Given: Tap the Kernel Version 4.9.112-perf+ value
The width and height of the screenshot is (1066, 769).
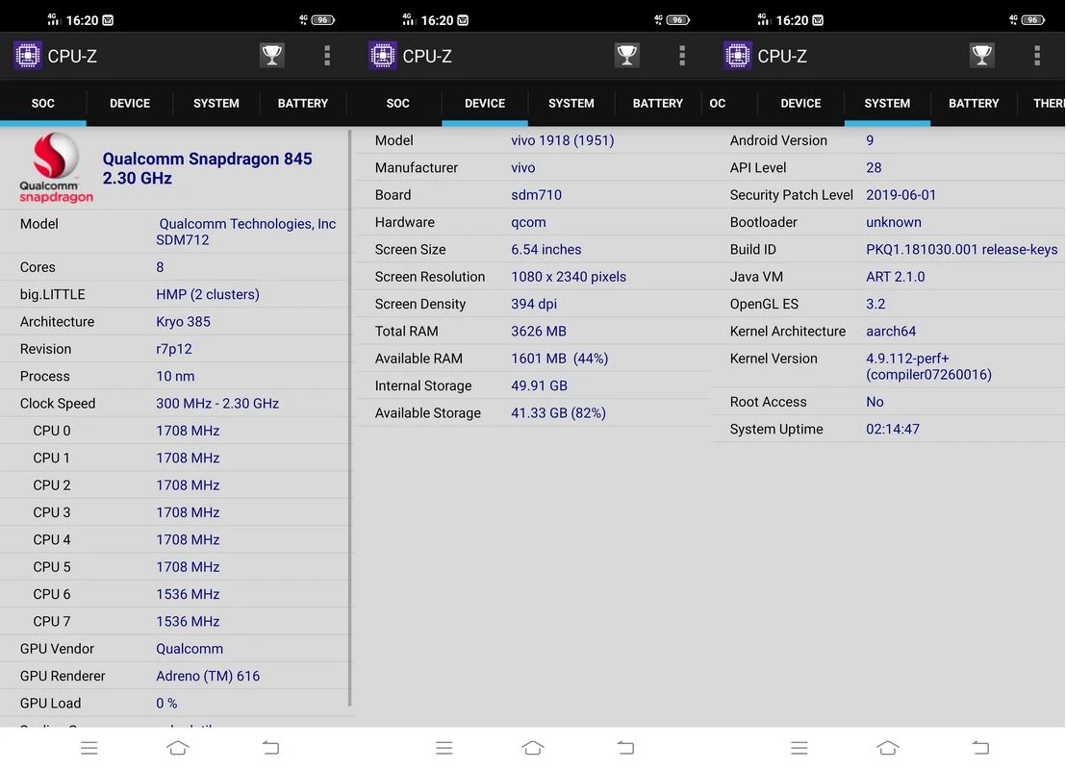Looking at the screenshot, I should 928,366.
